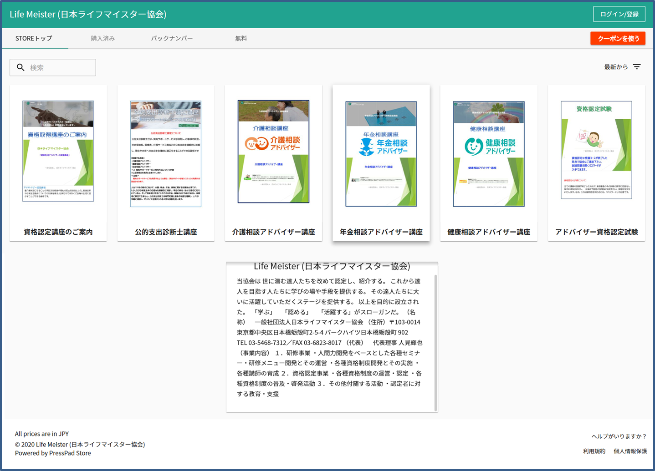Open the ヘルプがいりますか？ link
Image resolution: width=655 pixels, height=471 pixels.
pyautogui.click(x=619, y=436)
